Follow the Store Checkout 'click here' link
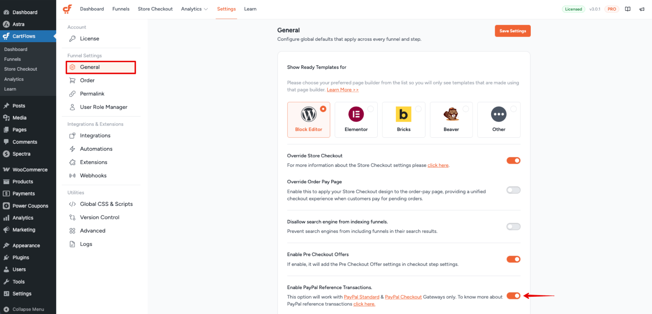Image resolution: width=652 pixels, height=314 pixels. 438,165
